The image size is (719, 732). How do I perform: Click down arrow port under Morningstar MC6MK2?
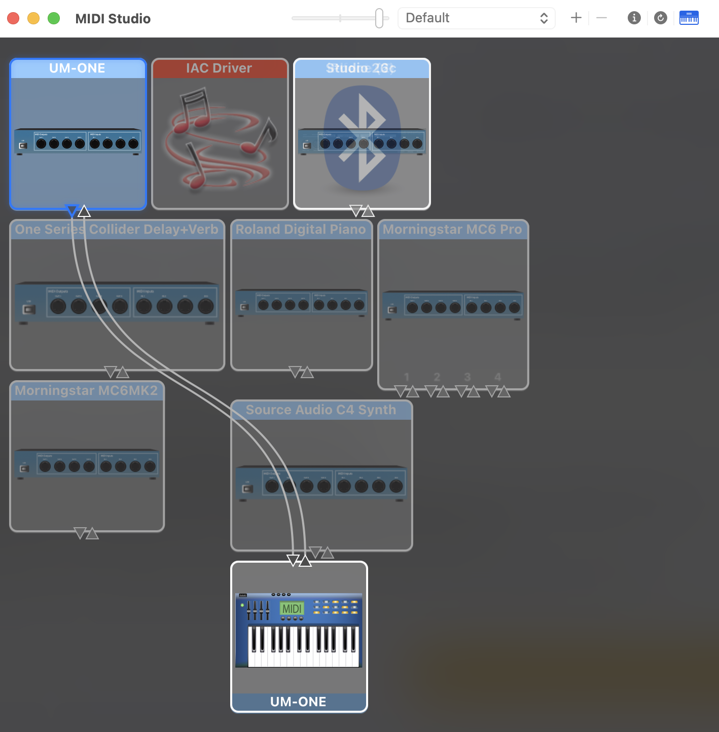click(x=80, y=533)
